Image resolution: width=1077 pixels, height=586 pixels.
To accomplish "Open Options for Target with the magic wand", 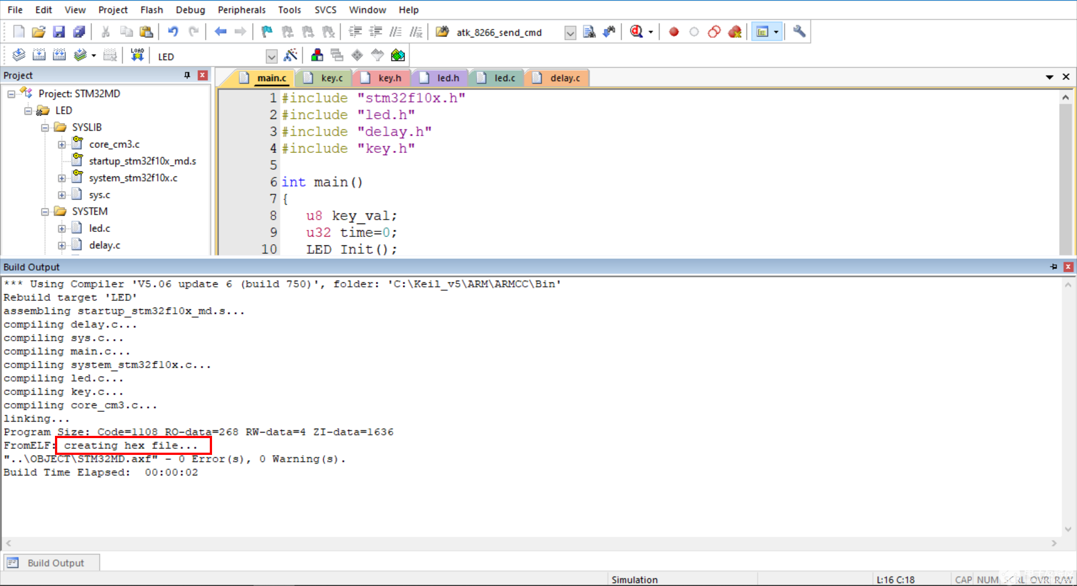I will click(x=291, y=55).
